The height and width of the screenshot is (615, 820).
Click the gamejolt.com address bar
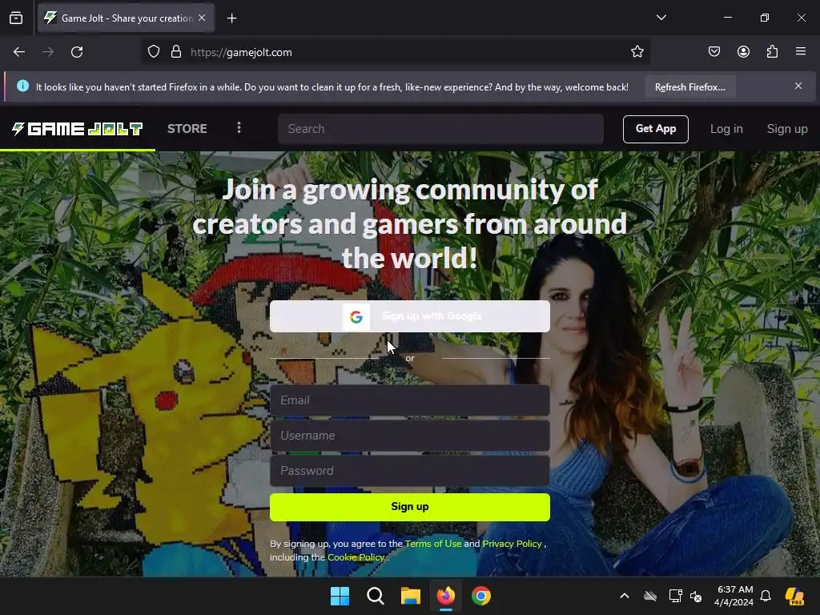397,52
